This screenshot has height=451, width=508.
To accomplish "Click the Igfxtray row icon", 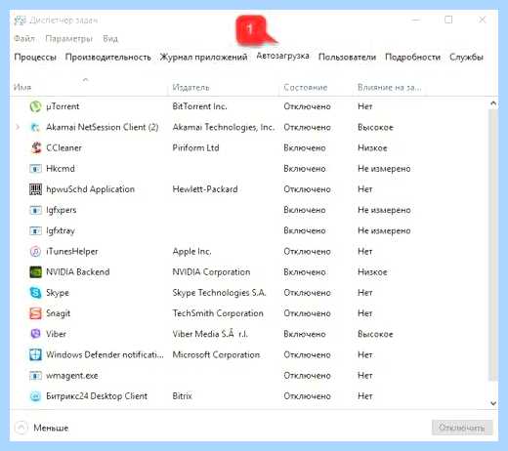I will pyautogui.click(x=35, y=230).
